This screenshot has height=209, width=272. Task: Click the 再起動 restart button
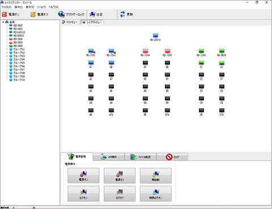pos(156,176)
